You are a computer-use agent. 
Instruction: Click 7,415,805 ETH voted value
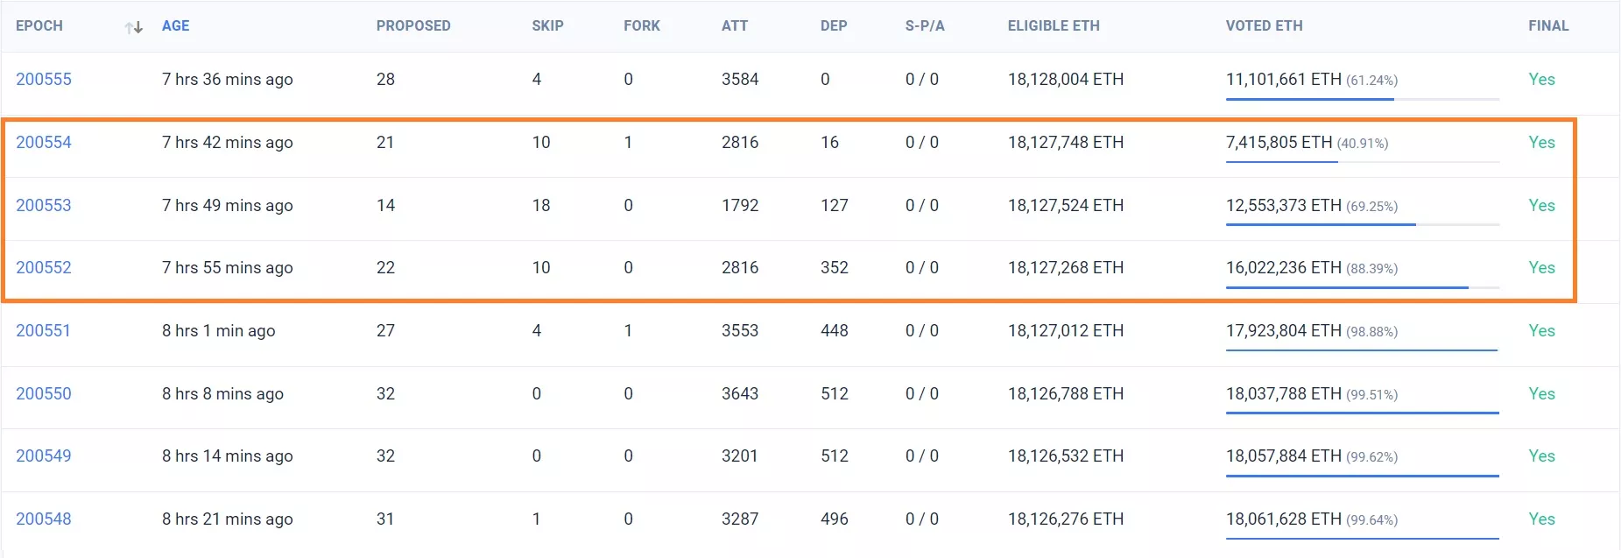(1279, 143)
